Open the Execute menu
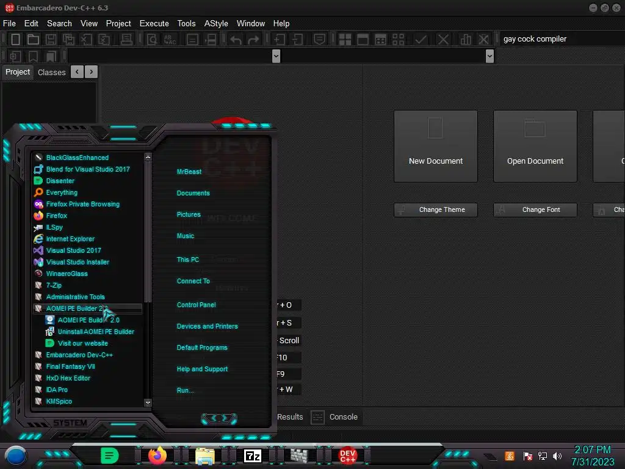625x469 pixels. [154, 24]
